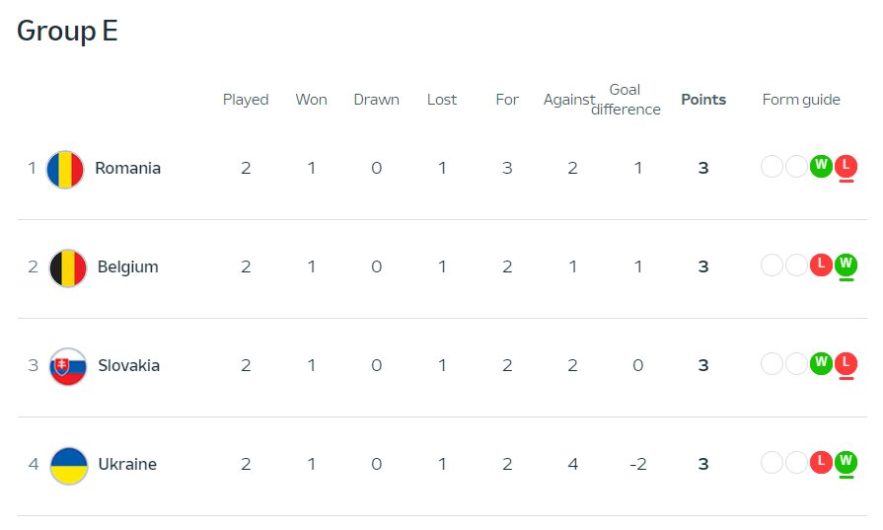
Task: Click the Belgium flag icon
Action: pyautogui.click(x=68, y=268)
